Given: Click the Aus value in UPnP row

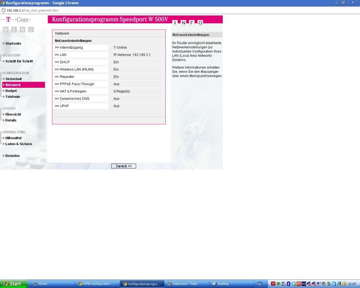Looking at the screenshot, I should point(116,106).
